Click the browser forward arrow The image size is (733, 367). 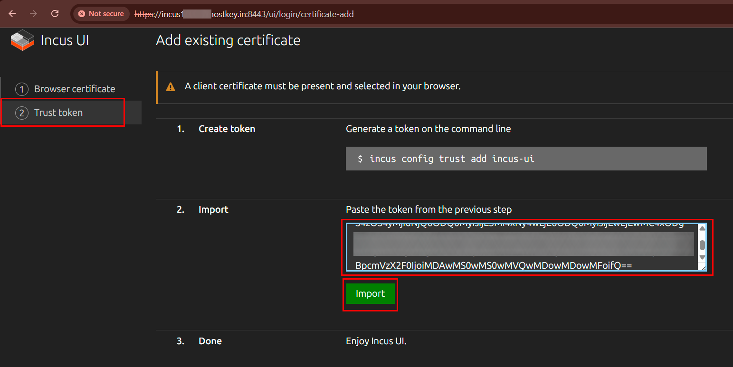pyautogui.click(x=33, y=14)
